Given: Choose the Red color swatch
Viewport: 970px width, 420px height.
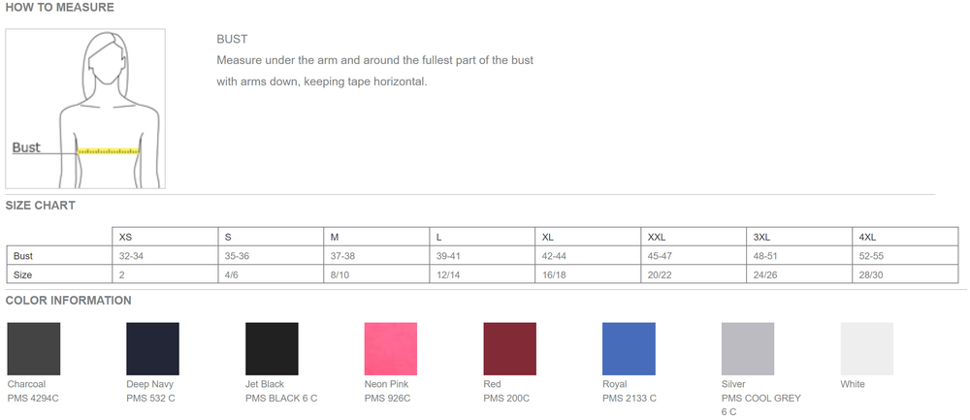Looking at the screenshot, I should [x=510, y=348].
